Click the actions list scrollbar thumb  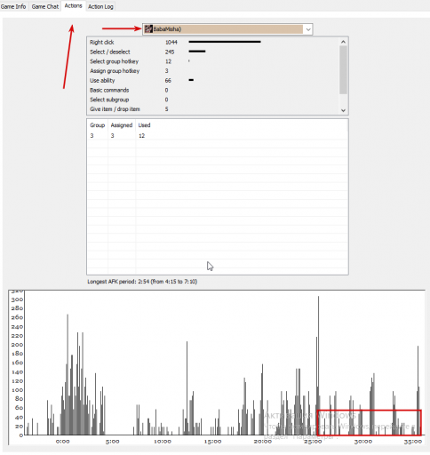[343, 70]
